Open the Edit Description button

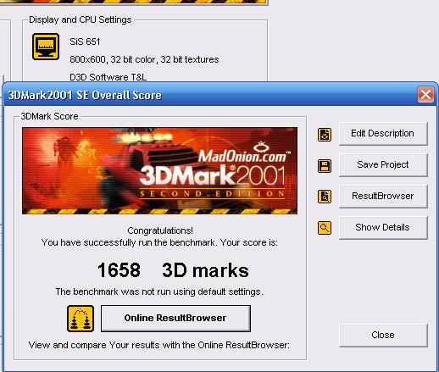(383, 134)
